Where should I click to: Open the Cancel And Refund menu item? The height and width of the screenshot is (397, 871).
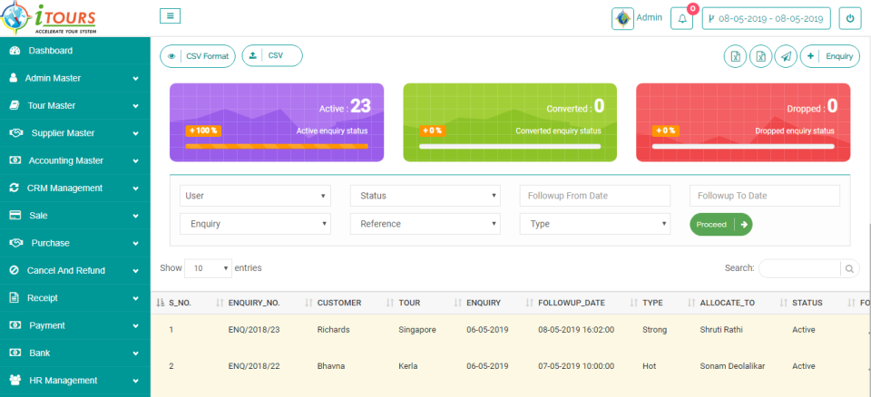pos(75,270)
